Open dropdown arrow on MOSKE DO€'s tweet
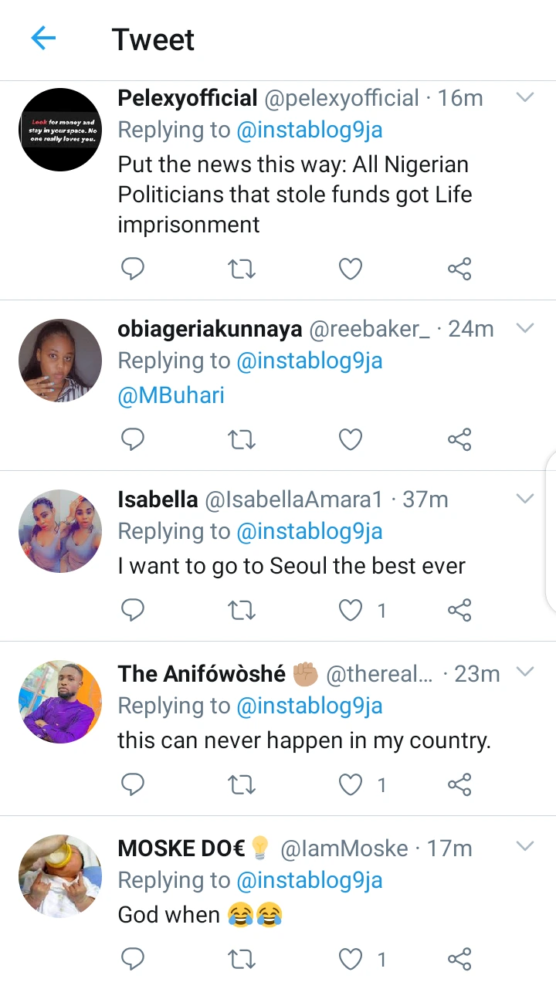The image size is (556, 989). (x=525, y=848)
